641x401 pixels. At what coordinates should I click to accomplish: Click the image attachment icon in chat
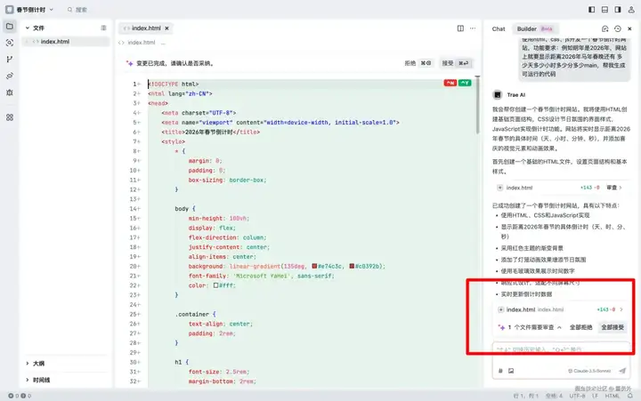click(x=511, y=371)
